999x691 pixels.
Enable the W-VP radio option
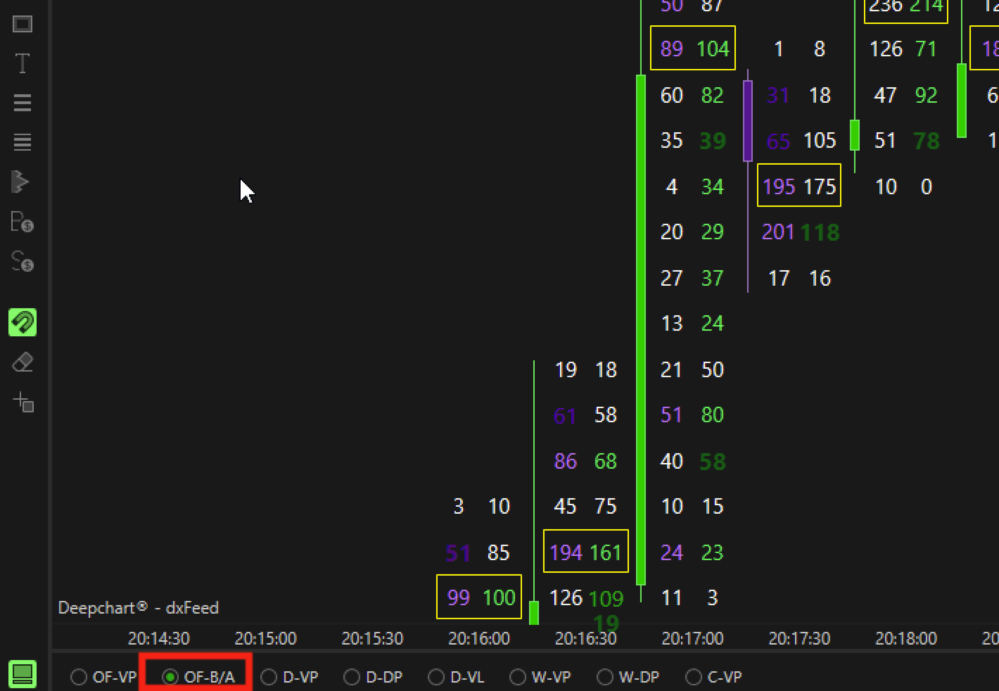[x=518, y=677]
